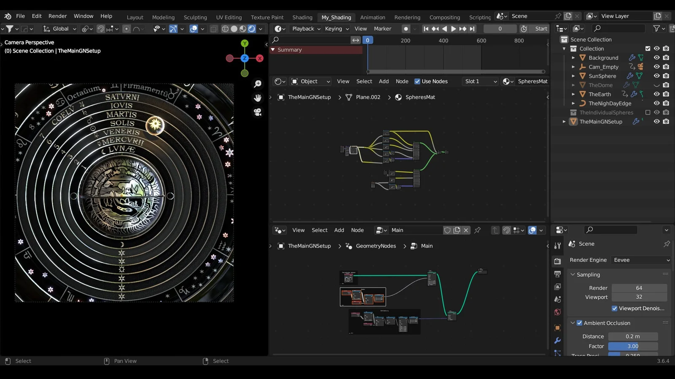The height and width of the screenshot is (379, 675).
Task: Select the pan hand tool in viewport
Action: coord(257,98)
